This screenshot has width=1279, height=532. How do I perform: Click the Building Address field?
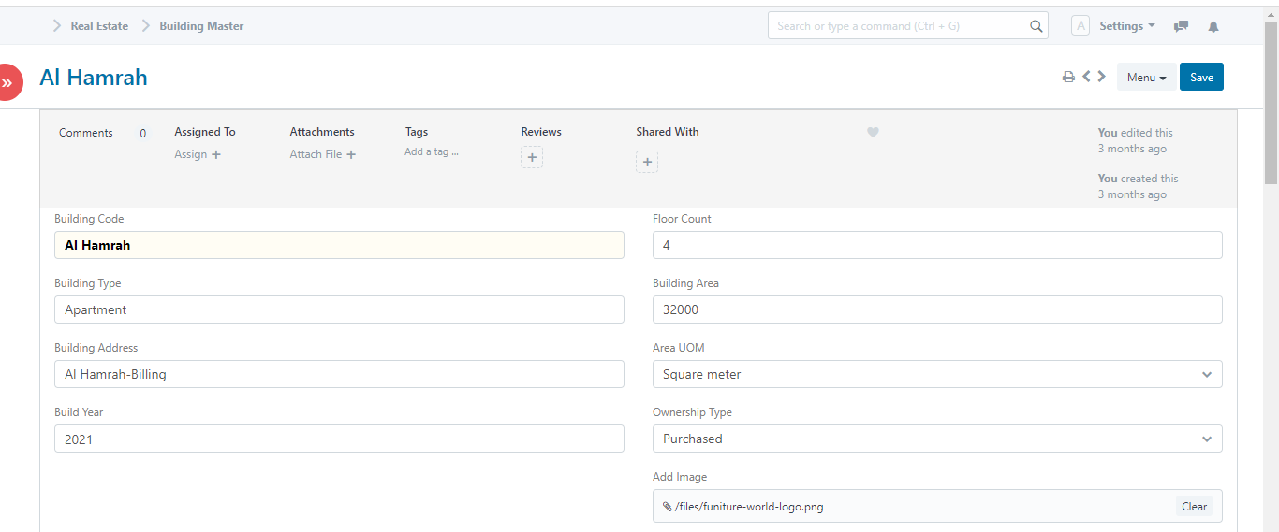[339, 374]
